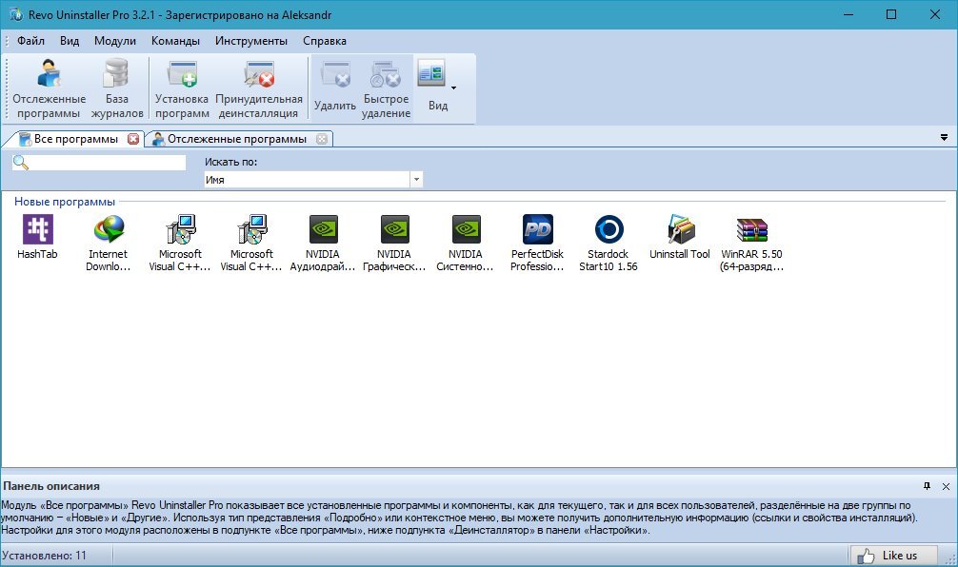The image size is (958, 567).
Task: Click Установлено: 11 status text
Action: pos(44,556)
